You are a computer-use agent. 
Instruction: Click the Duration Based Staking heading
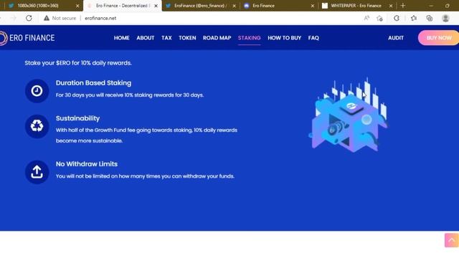[93, 83]
